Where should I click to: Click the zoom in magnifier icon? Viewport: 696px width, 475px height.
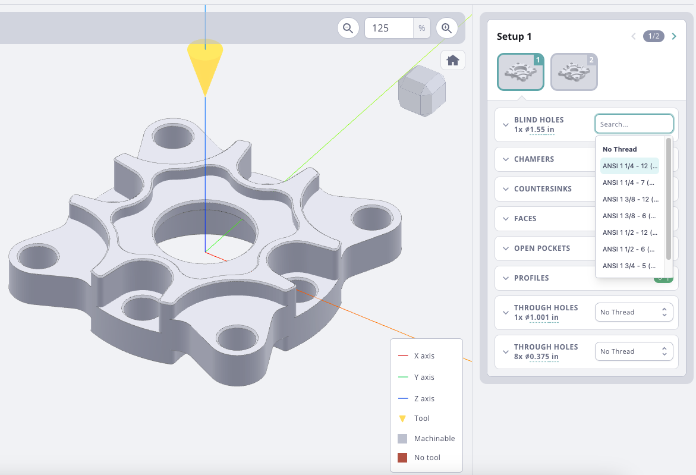pyautogui.click(x=446, y=27)
